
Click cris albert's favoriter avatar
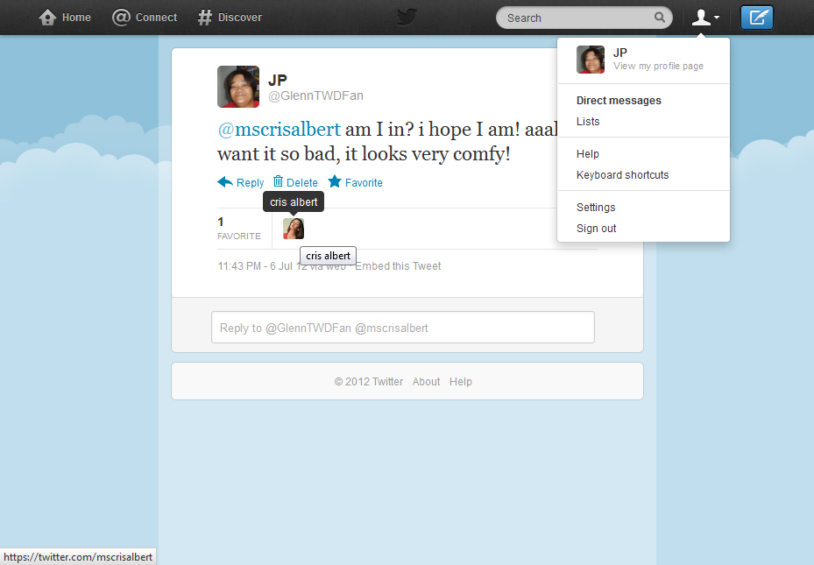(x=294, y=229)
